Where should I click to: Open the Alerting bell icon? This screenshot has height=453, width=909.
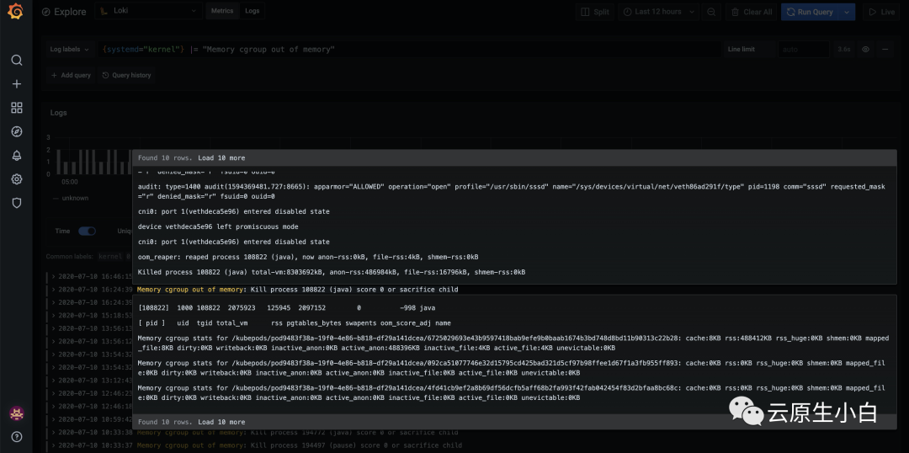tap(16, 156)
